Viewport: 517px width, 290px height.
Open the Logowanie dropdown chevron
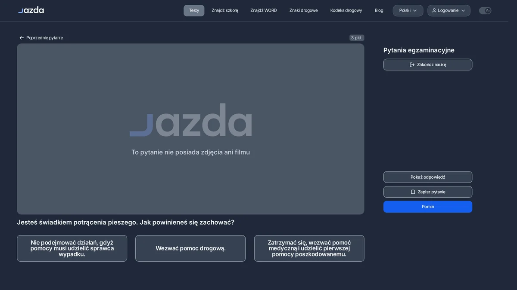click(463, 10)
